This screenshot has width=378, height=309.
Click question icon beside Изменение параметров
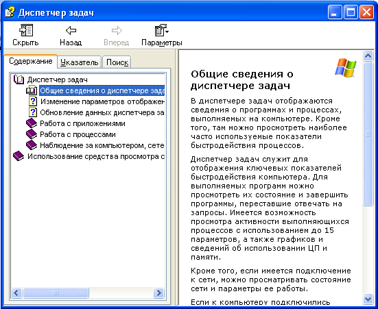tap(33, 101)
